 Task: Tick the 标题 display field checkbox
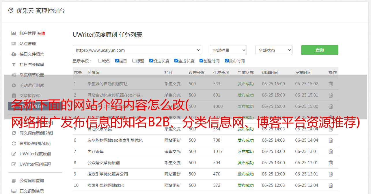pyautogui.click(x=134, y=61)
